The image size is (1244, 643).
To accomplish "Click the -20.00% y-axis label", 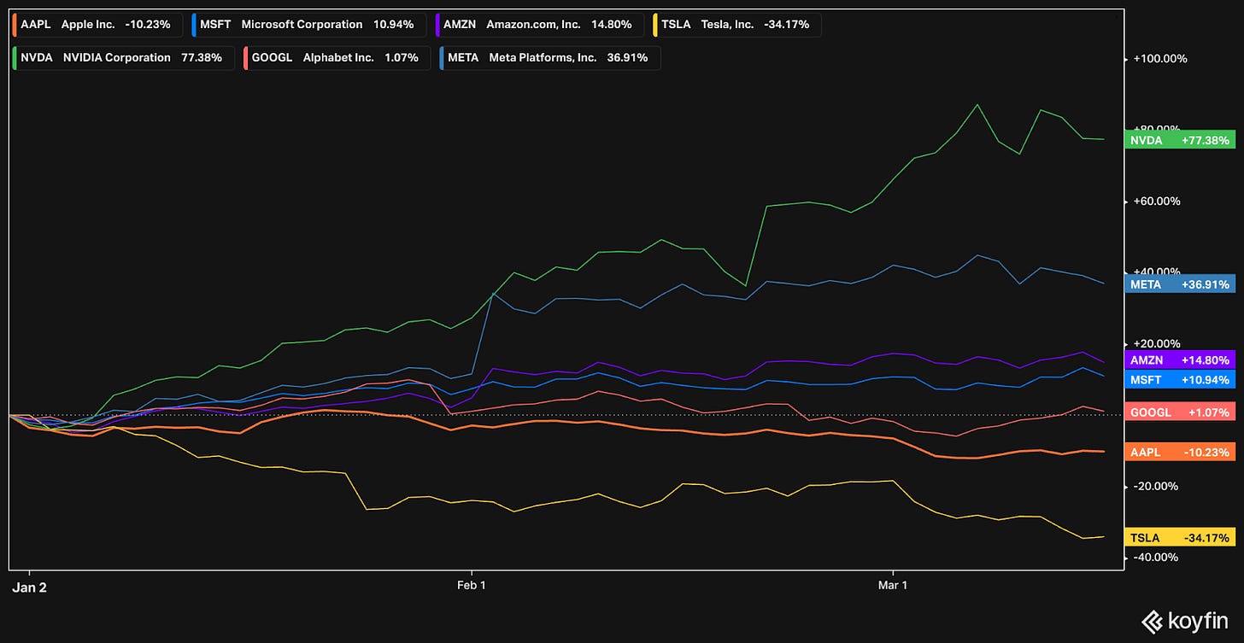I will pos(1157,486).
